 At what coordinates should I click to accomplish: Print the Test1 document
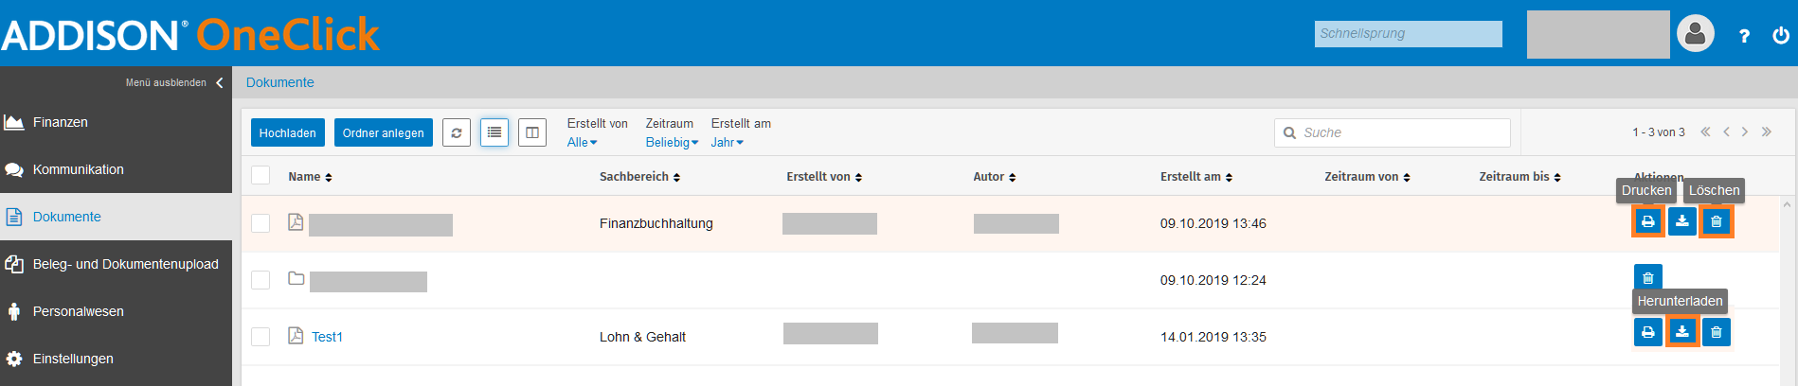coord(1648,332)
